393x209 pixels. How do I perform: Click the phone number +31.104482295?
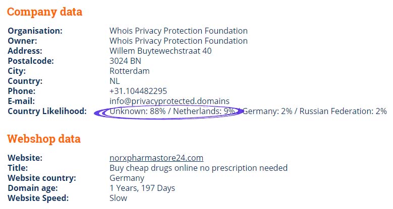click(x=138, y=91)
